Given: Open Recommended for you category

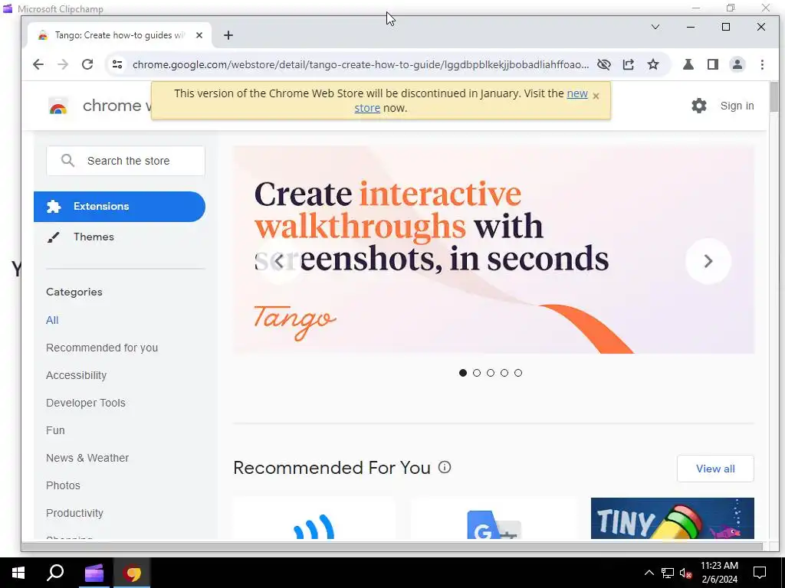Looking at the screenshot, I should click(102, 348).
